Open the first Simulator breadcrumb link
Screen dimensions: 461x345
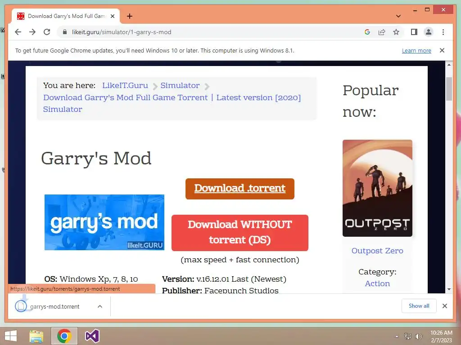point(180,85)
